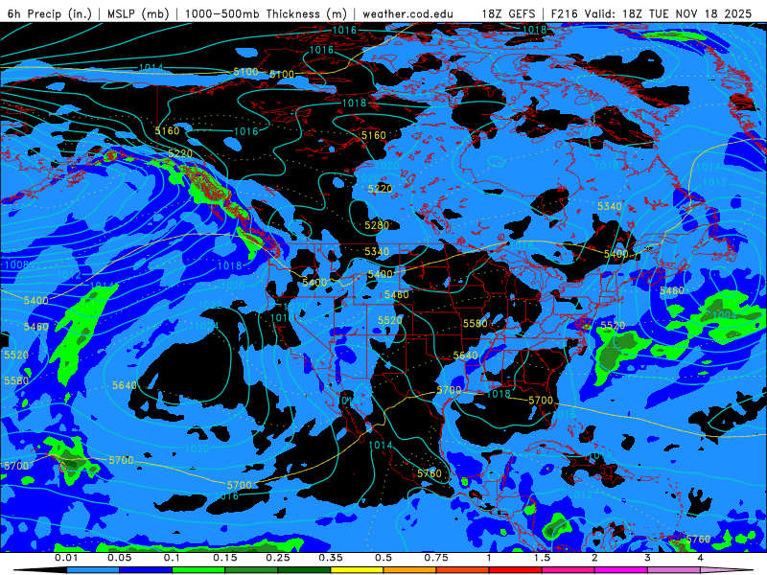Select the dark green 0.25–0.35 legend swatch

tap(304, 570)
